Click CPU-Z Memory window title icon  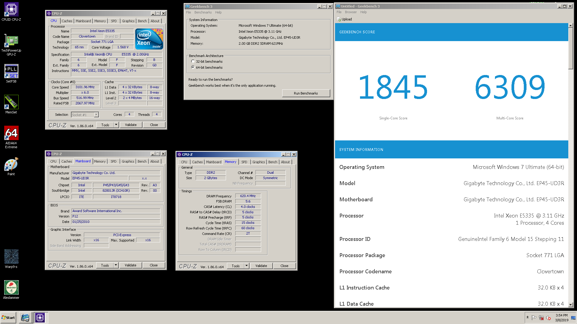point(179,154)
